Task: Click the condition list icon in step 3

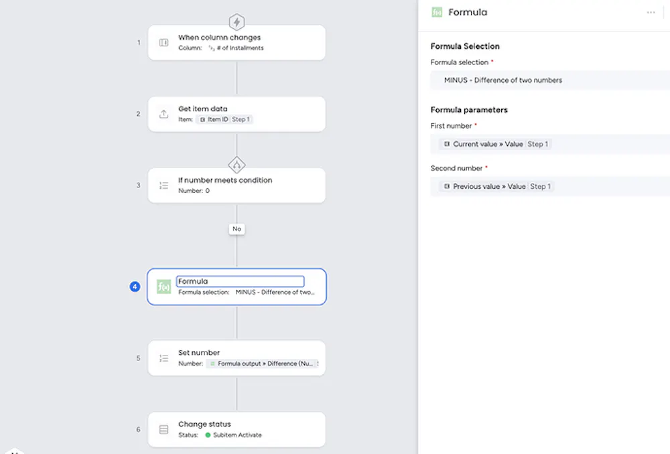Action: [x=163, y=185]
